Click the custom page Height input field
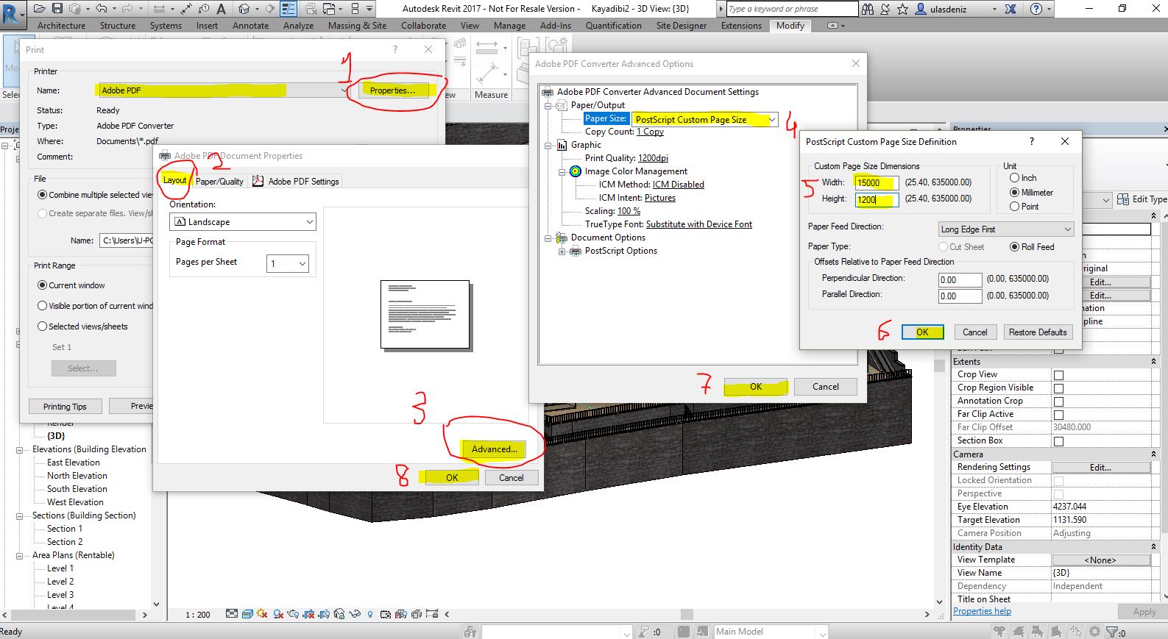This screenshot has height=639, width=1168. [x=876, y=199]
